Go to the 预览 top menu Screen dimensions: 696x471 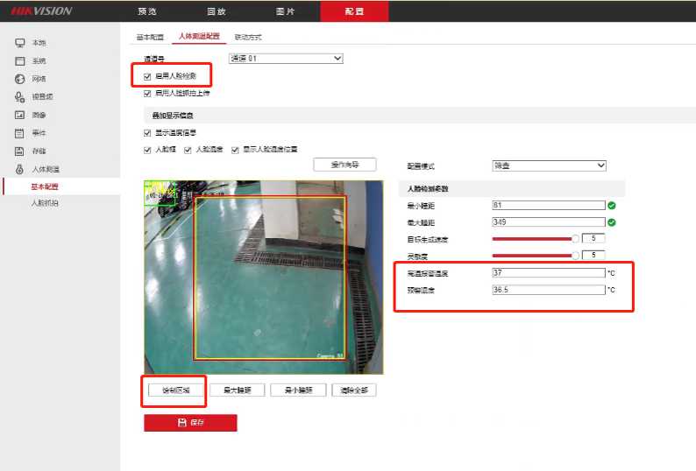coord(147,11)
